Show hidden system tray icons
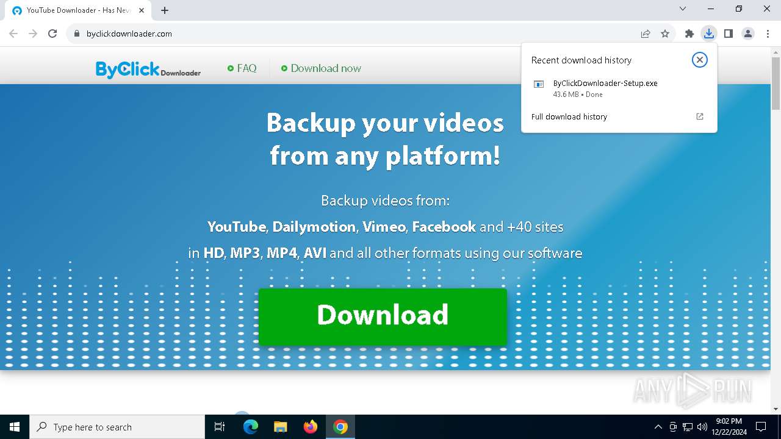 click(658, 427)
